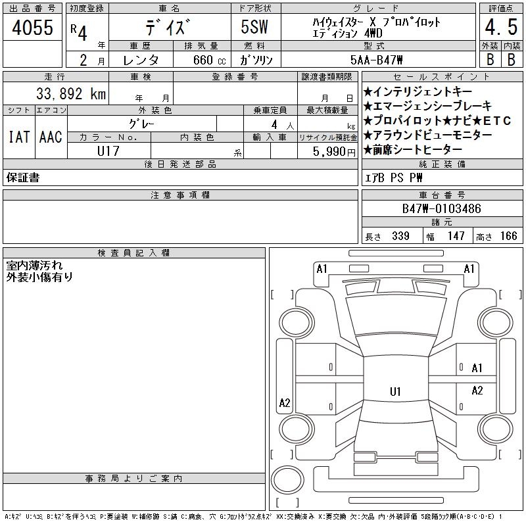Select inspector note 室内薄汚れ
Viewport: 526px width, 526px height.
[34, 266]
